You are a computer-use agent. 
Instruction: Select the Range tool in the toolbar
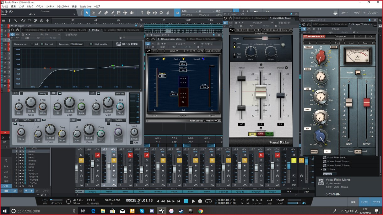93,13
